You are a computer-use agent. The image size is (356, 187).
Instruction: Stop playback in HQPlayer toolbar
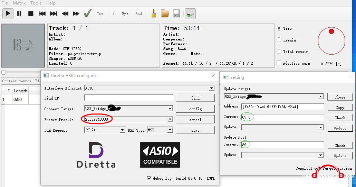(31, 13)
